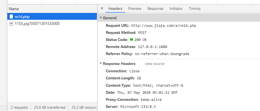Switch to the Initiator tab

coord(176,8)
